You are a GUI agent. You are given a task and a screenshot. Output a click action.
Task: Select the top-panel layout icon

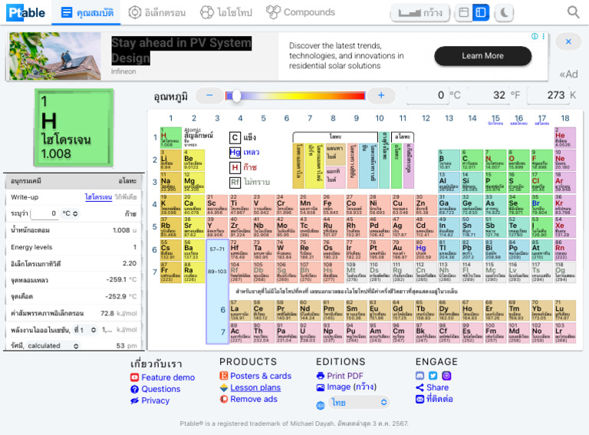tap(464, 13)
